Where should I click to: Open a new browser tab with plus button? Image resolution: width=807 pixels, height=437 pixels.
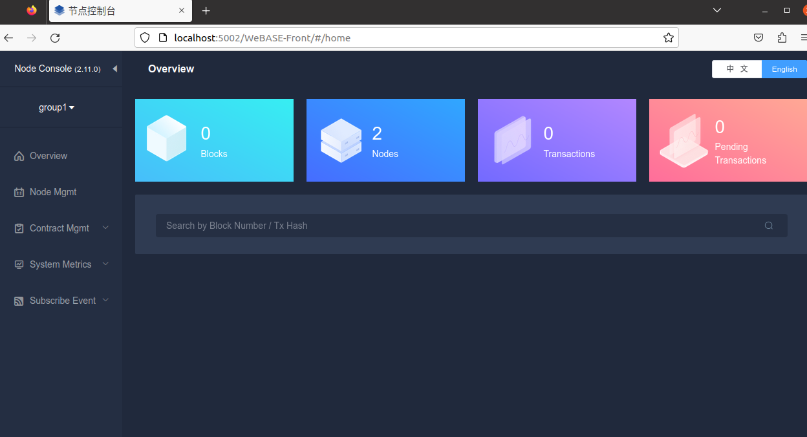206,11
